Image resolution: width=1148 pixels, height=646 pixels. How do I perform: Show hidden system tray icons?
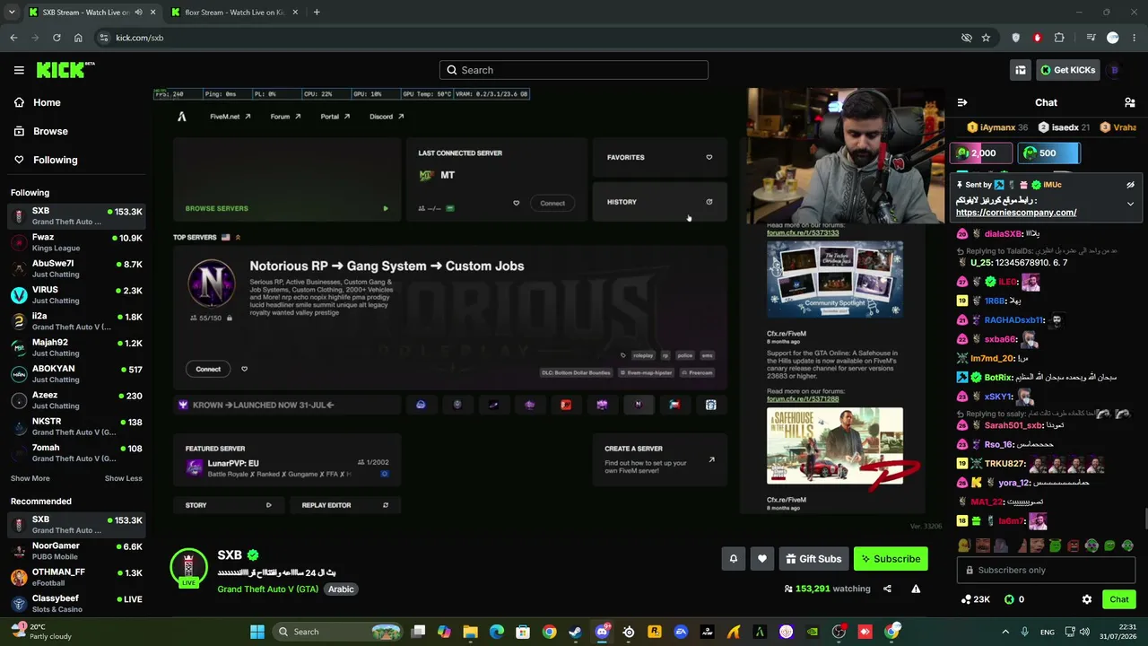click(x=1004, y=632)
